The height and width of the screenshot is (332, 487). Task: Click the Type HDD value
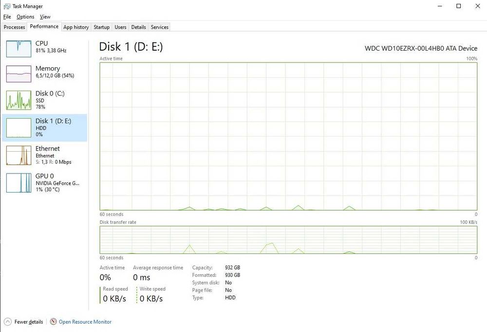click(230, 297)
